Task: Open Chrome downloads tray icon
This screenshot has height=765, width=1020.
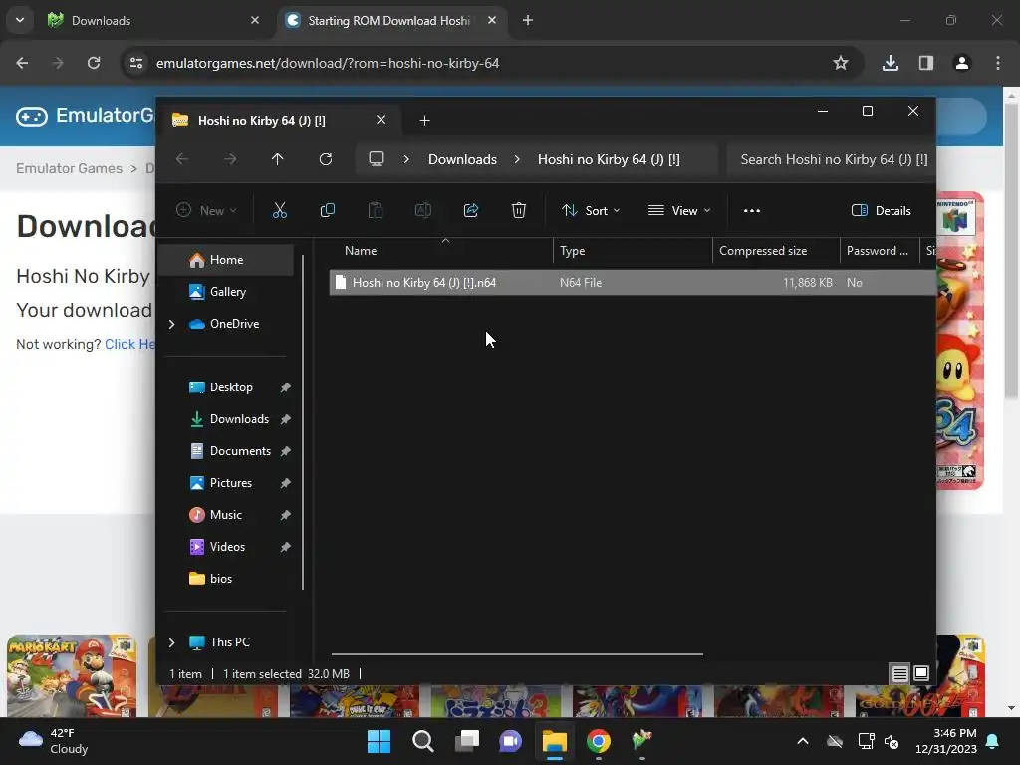Action: [x=890, y=63]
